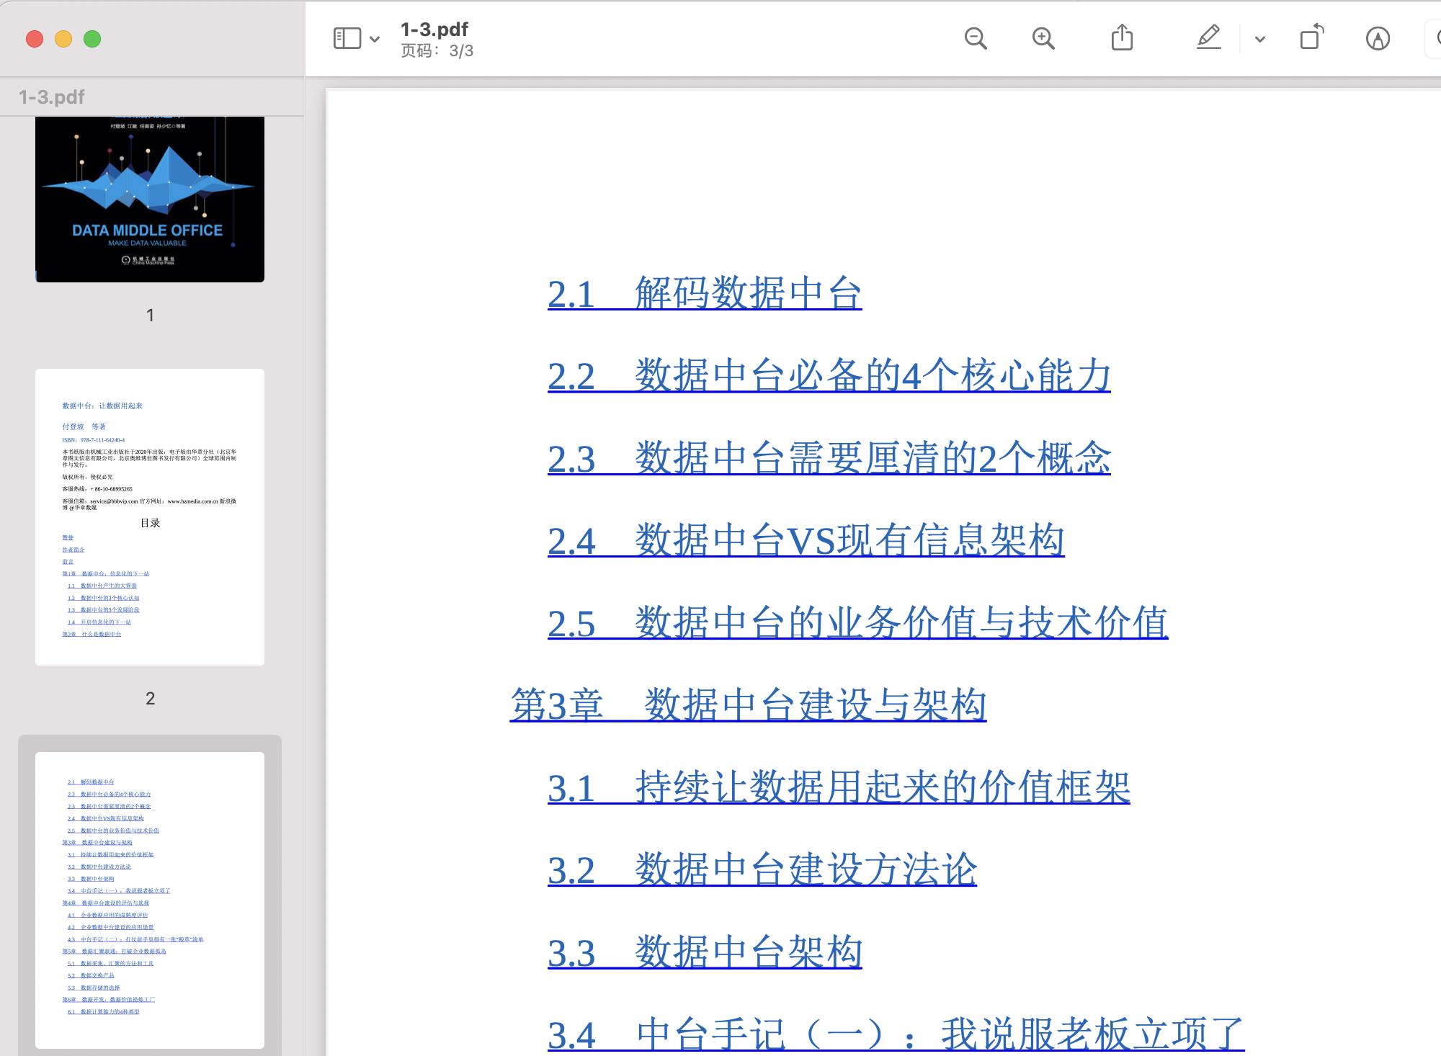Image resolution: width=1441 pixels, height=1056 pixels.
Task: Toggle the thumbnail sidebar visibility
Action: [348, 38]
